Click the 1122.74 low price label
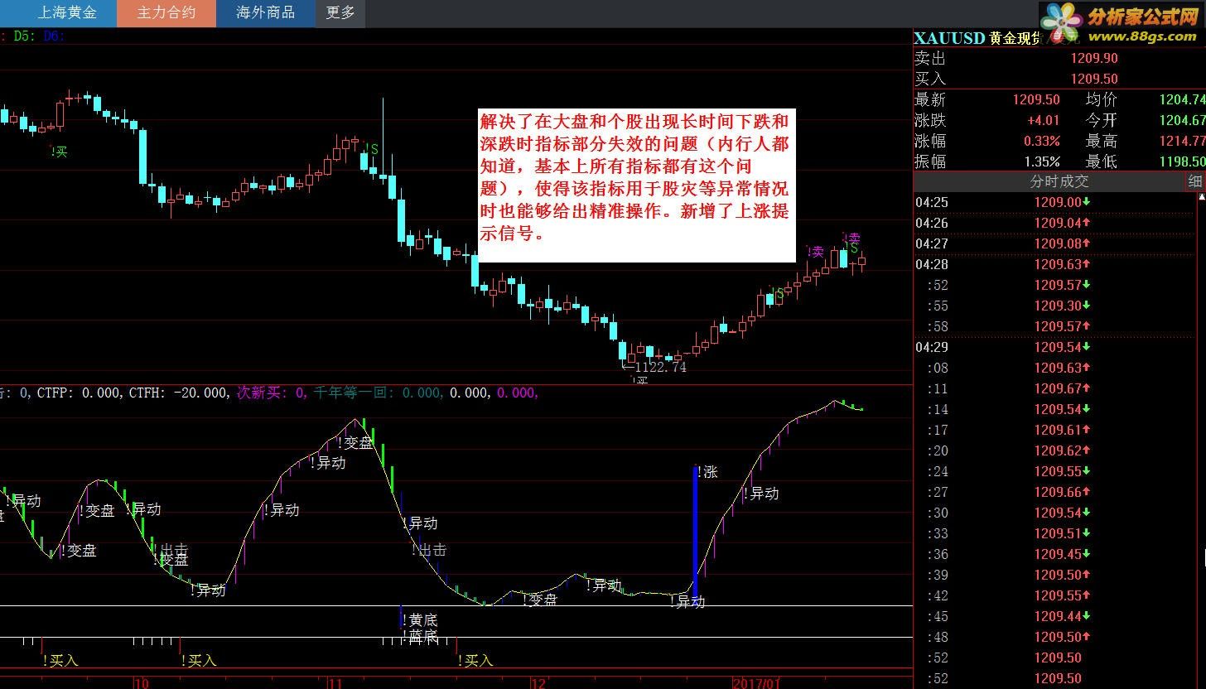 (x=660, y=367)
